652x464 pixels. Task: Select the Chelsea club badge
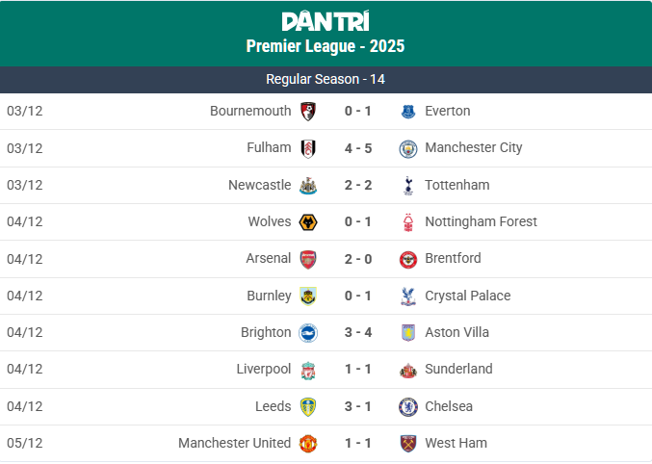(x=408, y=406)
